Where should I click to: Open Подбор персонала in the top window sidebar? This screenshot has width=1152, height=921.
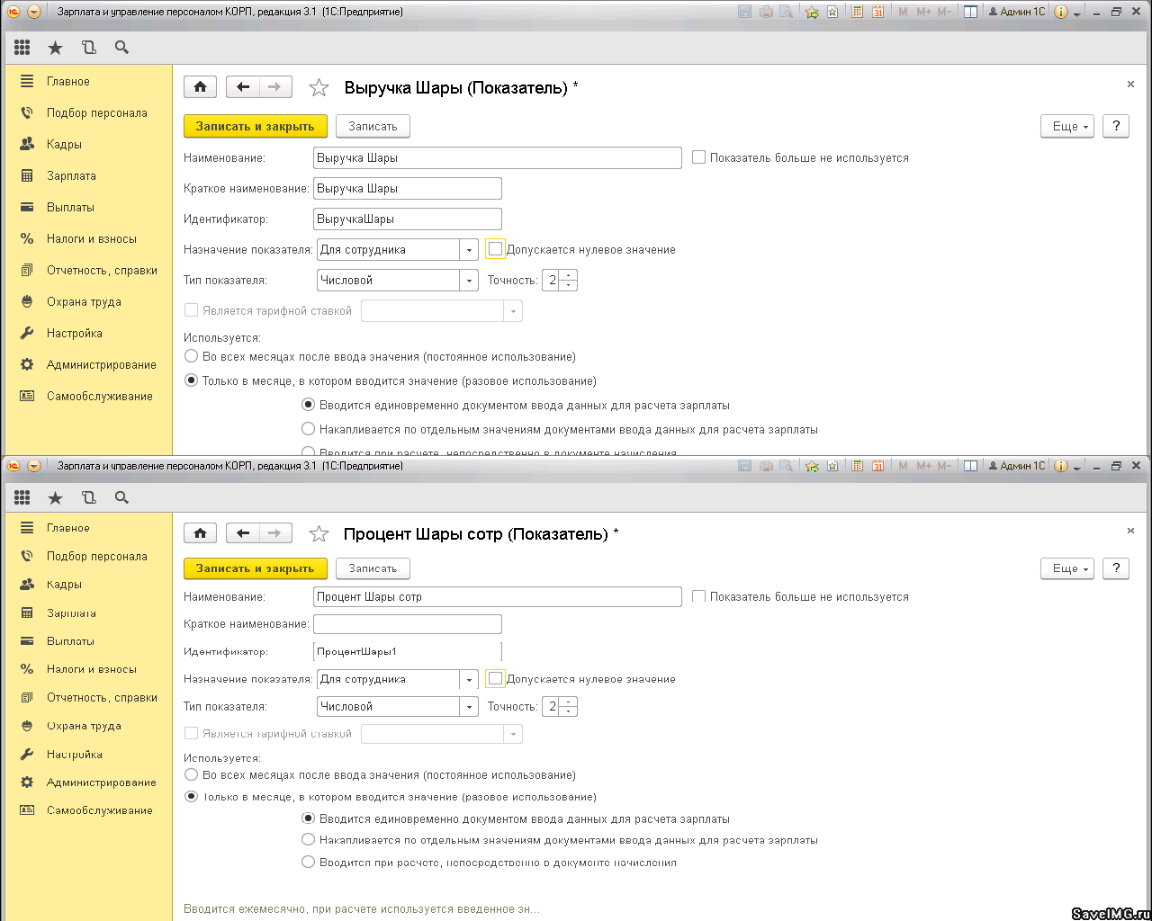pos(96,112)
